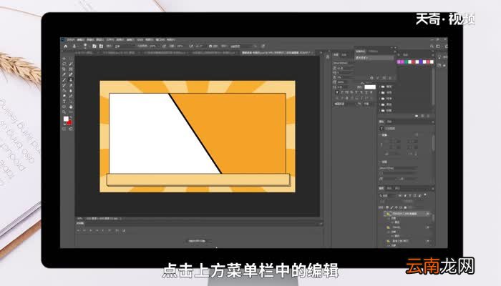Open the Layers filter type dropdown
This screenshot has height=286, width=501.
[x=388, y=195]
